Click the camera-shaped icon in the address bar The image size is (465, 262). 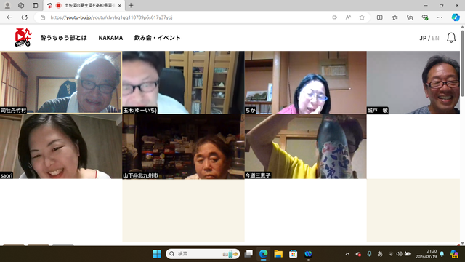(334, 17)
